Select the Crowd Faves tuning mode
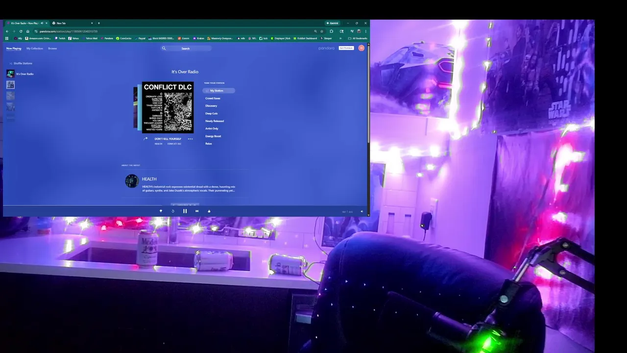 click(x=213, y=98)
